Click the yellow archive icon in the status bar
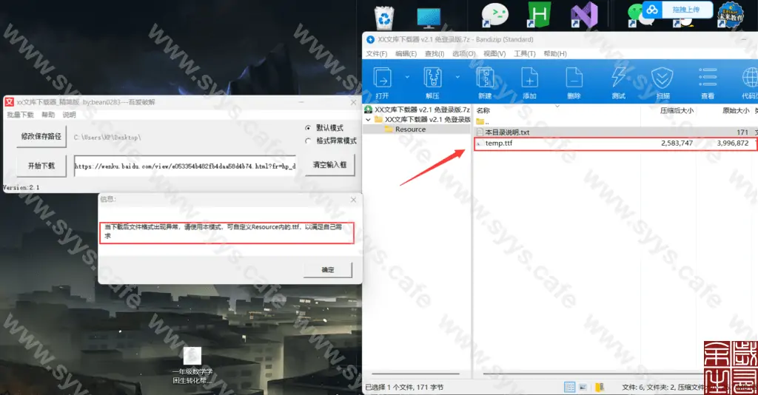This screenshot has height=395, width=758. 600,387
